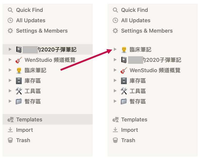The height and width of the screenshot is (159, 202).
Task: Click guitar emoji icon in right sidebar
Action: [124, 70]
